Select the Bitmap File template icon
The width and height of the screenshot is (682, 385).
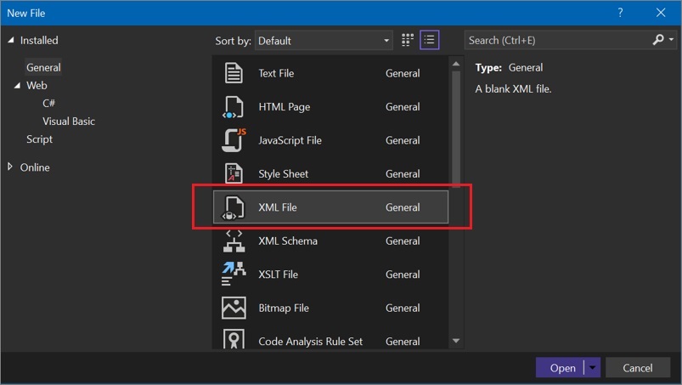234,308
